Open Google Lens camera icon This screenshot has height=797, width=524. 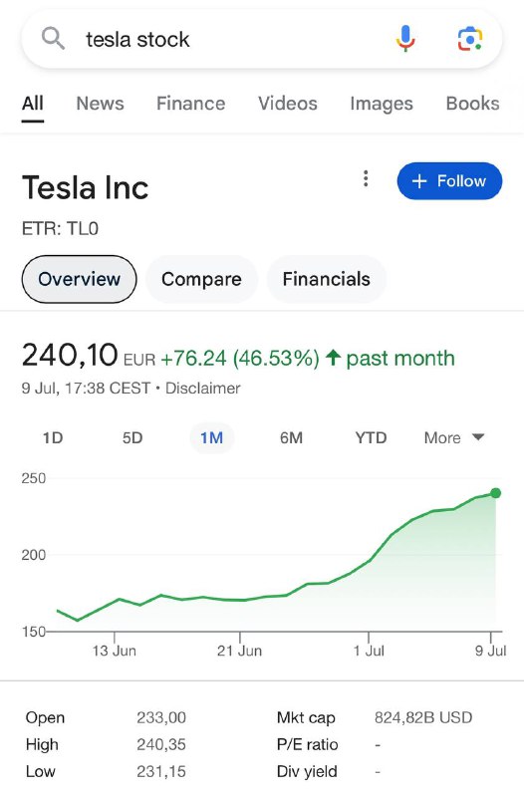469,39
